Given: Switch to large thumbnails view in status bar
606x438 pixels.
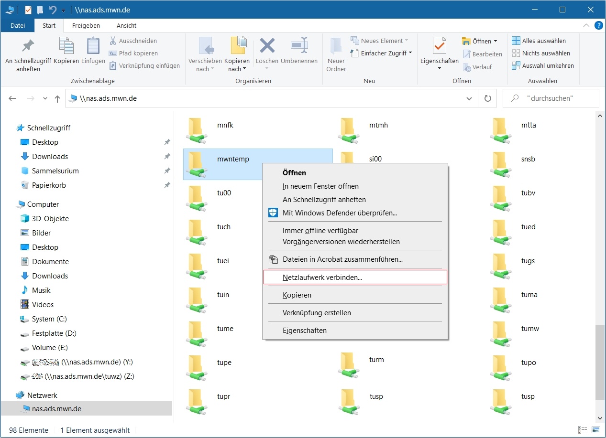Looking at the screenshot, I should (x=595, y=430).
